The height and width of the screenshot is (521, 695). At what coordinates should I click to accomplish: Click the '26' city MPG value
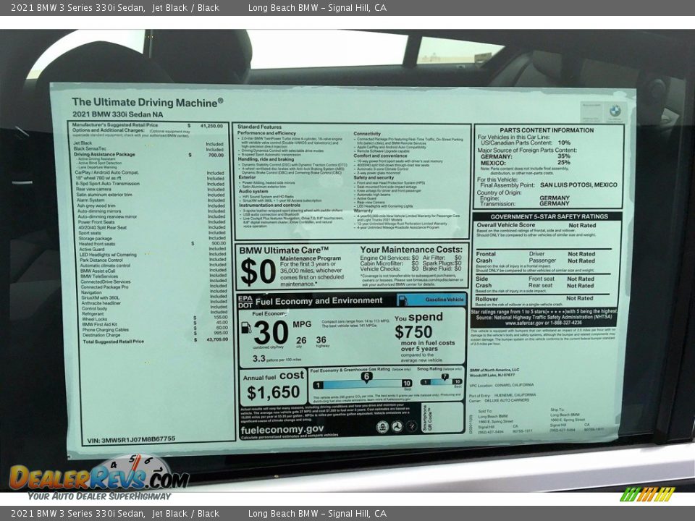301,340
